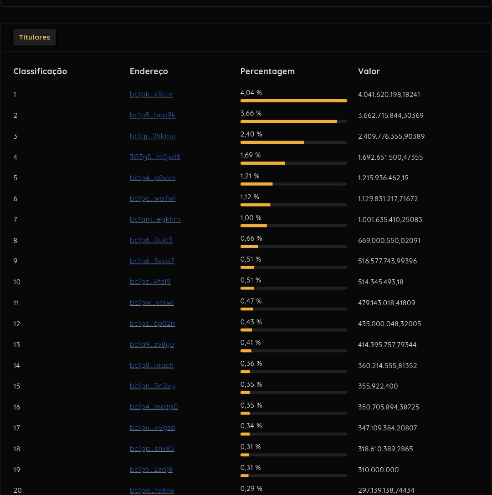Open address link bc1p6...0ukl3
The width and height of the screenshot is (492, 495).
151,240
